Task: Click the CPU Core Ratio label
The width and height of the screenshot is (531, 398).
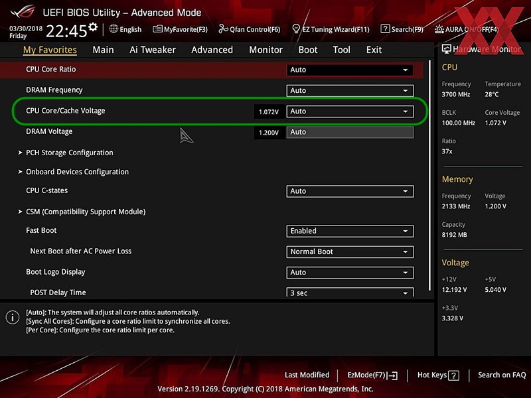Action: (51, 69)
